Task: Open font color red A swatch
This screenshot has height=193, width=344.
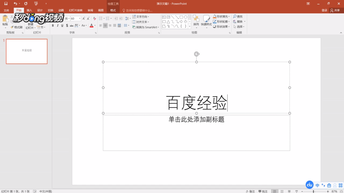Action: pos(91,26)
